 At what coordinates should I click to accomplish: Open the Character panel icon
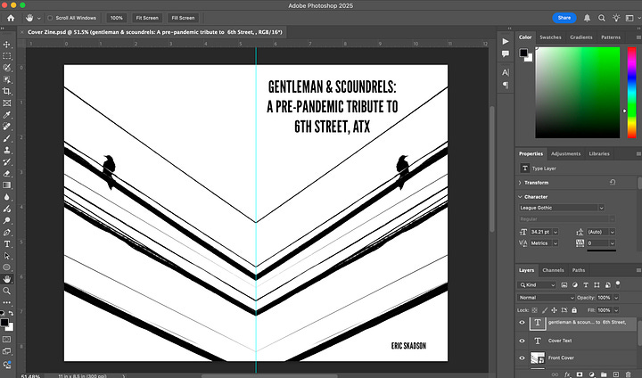click(506, 71)
